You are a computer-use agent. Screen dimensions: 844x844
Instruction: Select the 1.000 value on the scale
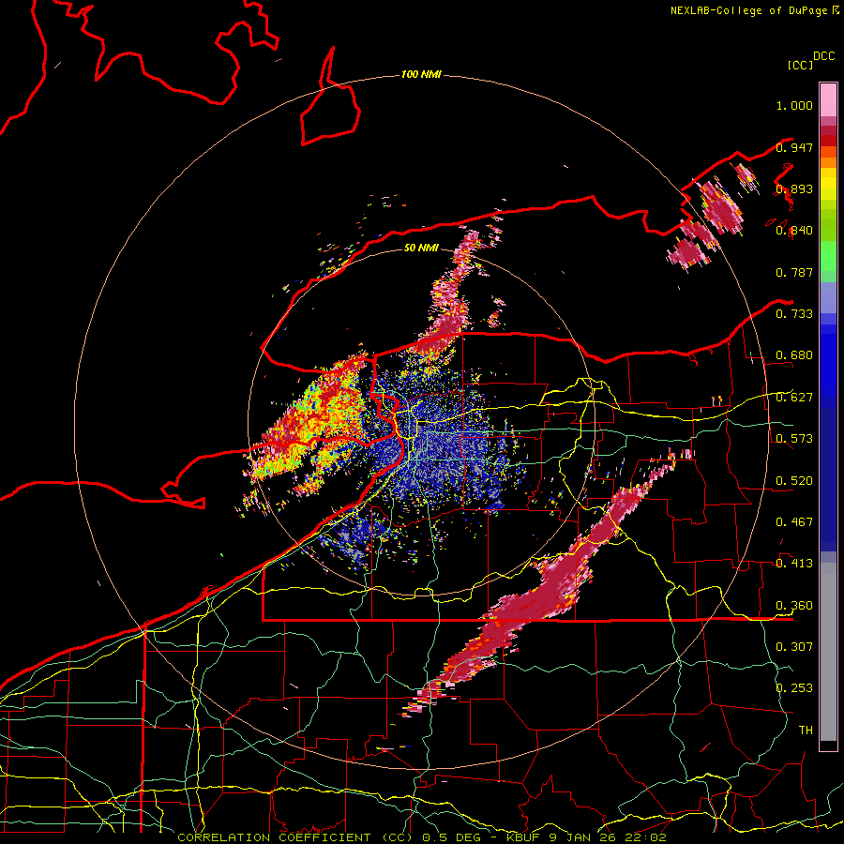[794, 105]
